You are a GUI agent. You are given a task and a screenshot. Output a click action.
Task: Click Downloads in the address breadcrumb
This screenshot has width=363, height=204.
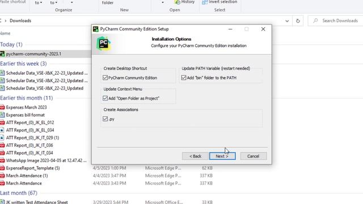point(20,21)
